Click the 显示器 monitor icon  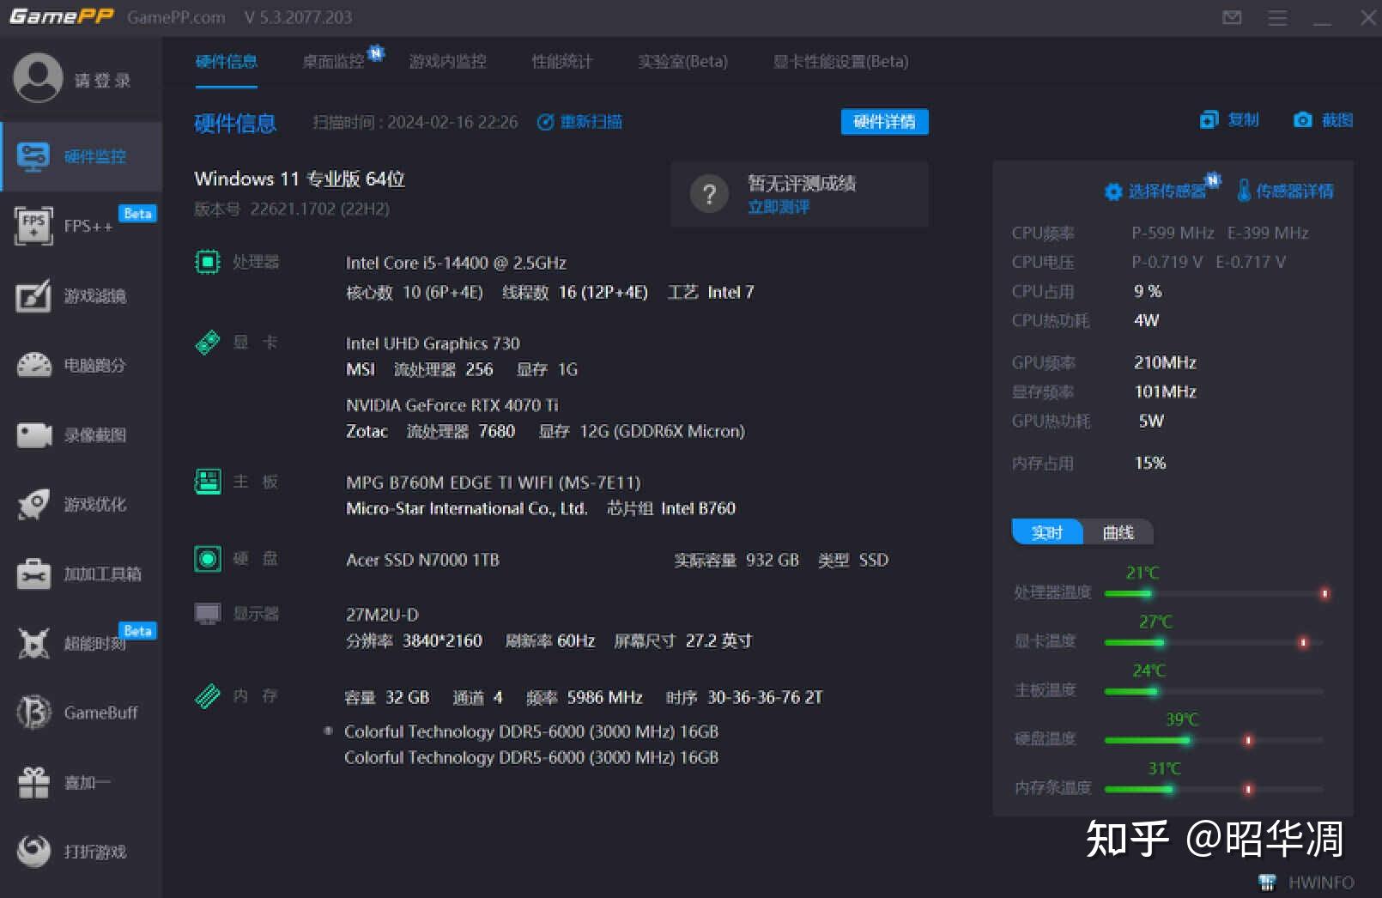208,613
